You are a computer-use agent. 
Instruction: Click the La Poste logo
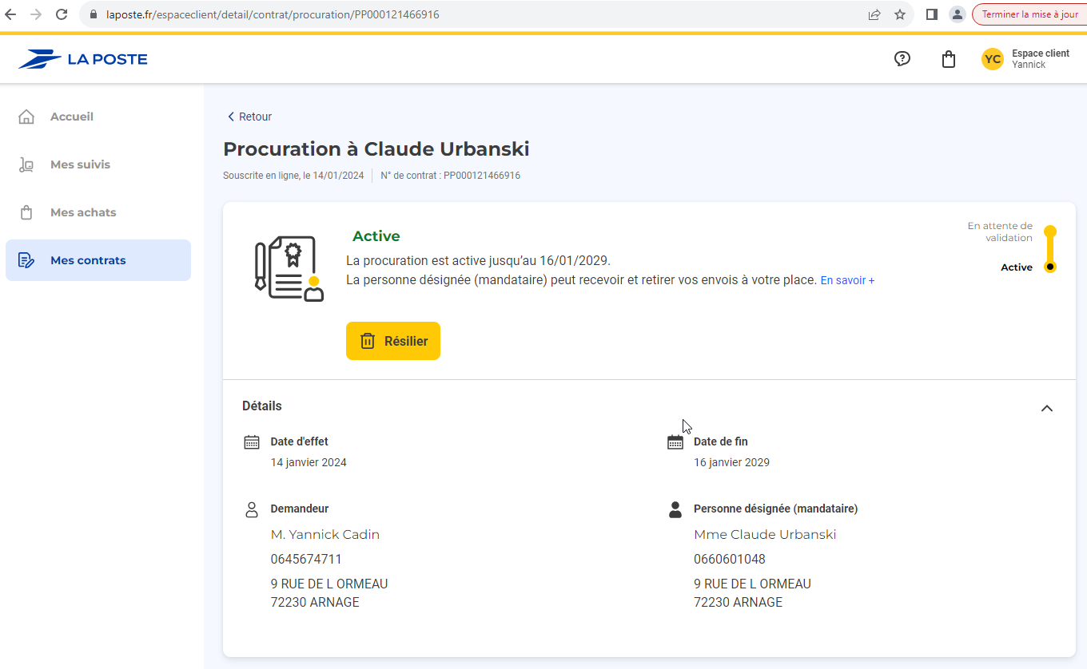pyautogui.click(x=82, y=59)
